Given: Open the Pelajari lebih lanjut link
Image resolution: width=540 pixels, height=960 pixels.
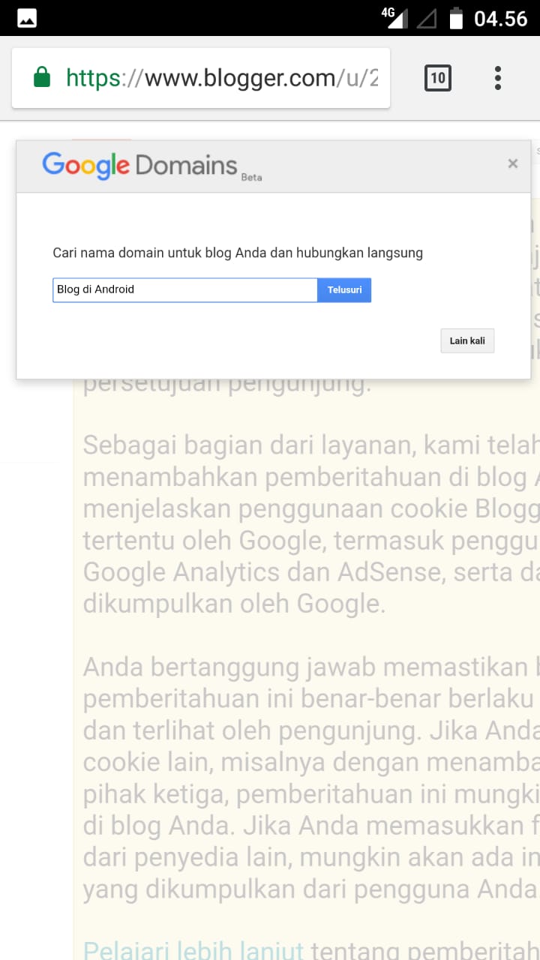Looking at the screenshot, I should coord(193,949).
